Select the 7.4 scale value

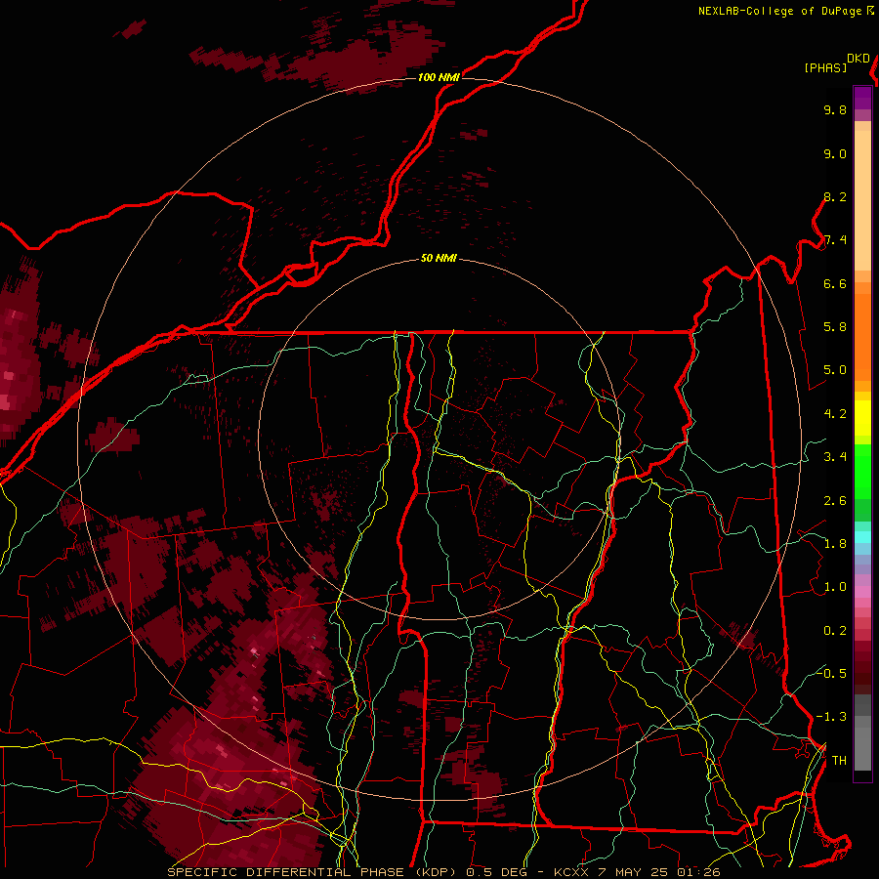835,240
